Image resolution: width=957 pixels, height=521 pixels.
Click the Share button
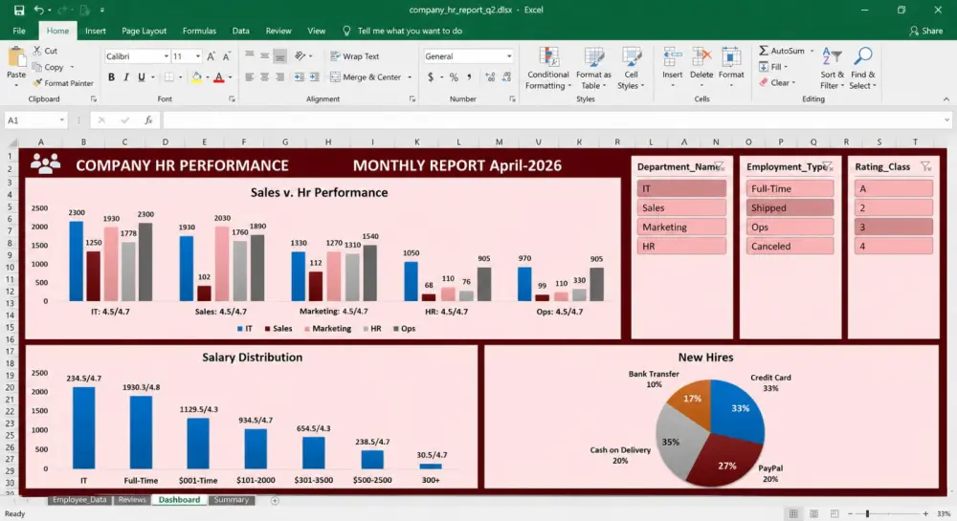pos(925,31)
